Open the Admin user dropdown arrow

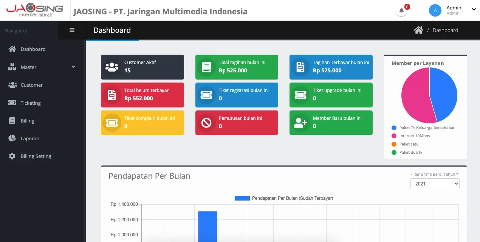click(x=474, y=10)
